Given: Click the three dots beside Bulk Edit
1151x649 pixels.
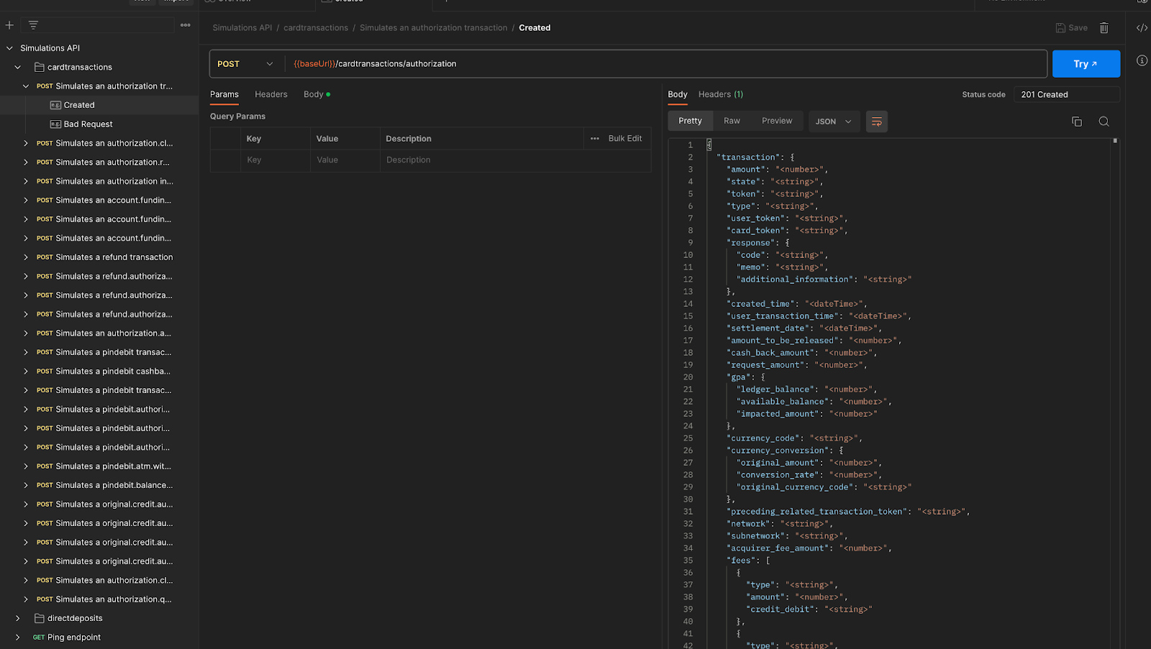Looking at the screenshot, I should pos(595,139).
